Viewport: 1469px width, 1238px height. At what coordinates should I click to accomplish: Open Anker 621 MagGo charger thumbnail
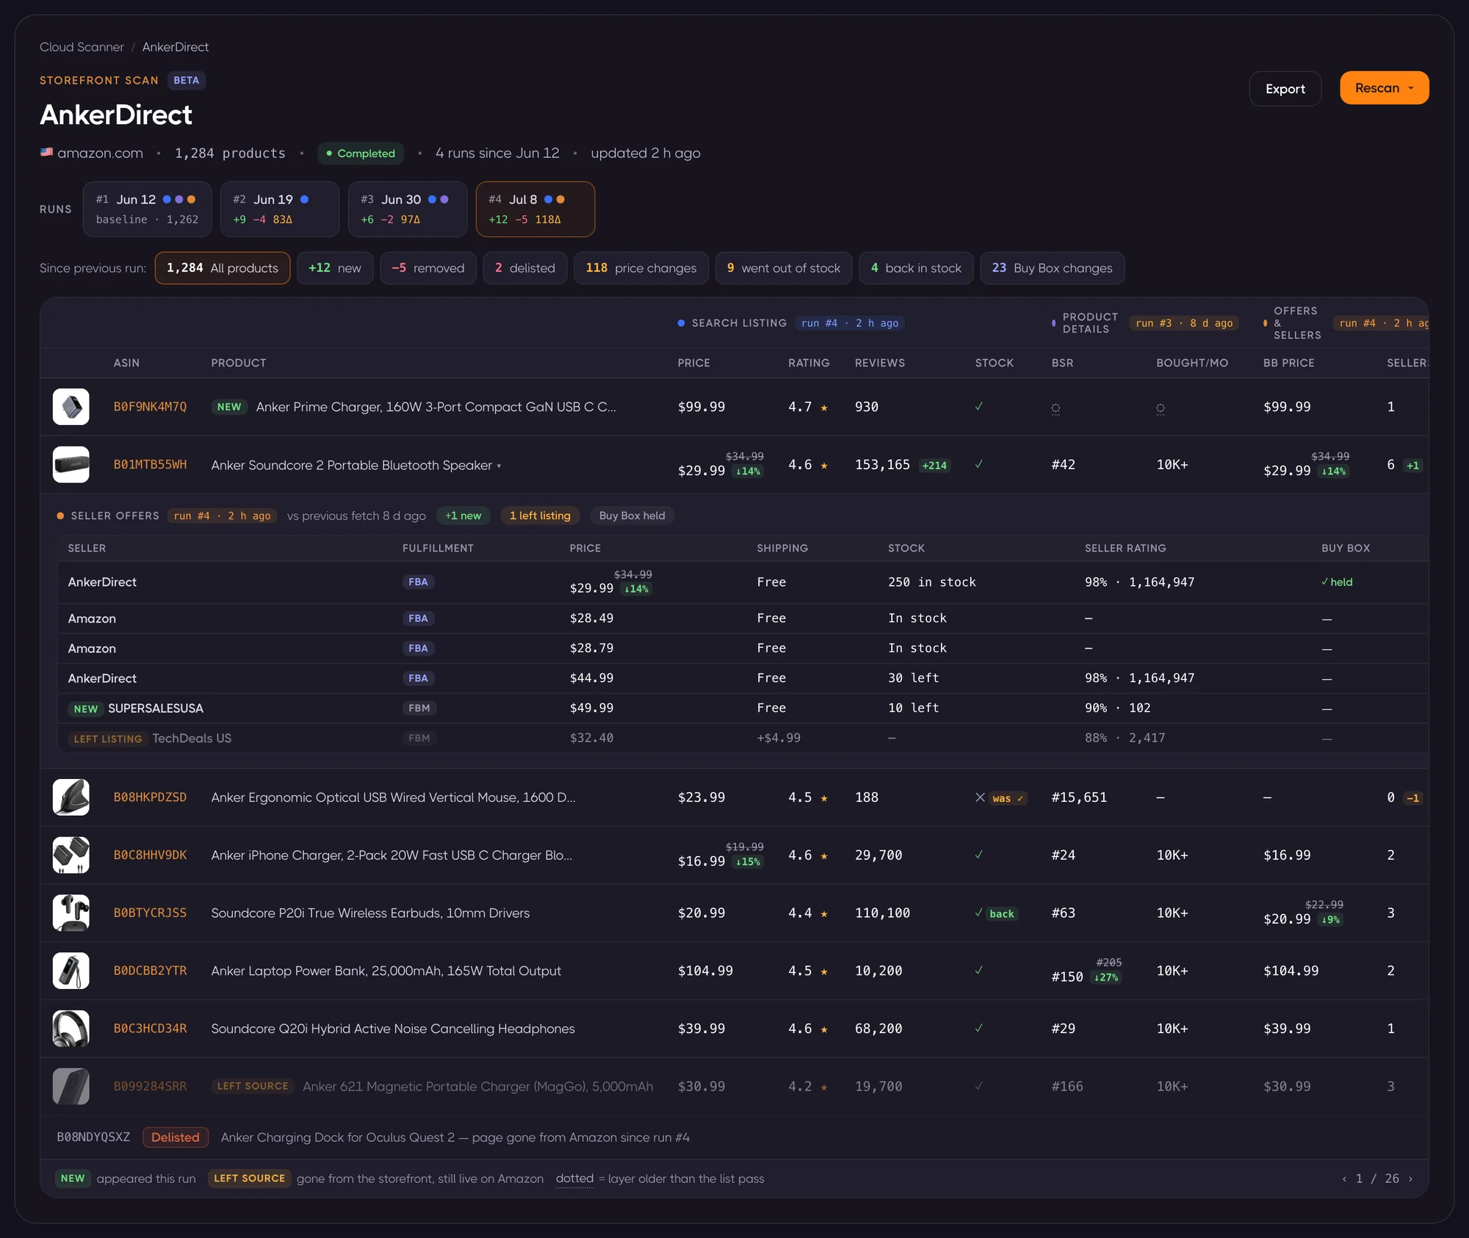coord(71,1087)
